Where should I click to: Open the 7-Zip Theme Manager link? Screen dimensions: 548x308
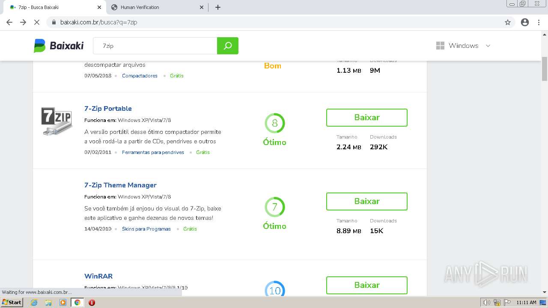tap(120, 185)
